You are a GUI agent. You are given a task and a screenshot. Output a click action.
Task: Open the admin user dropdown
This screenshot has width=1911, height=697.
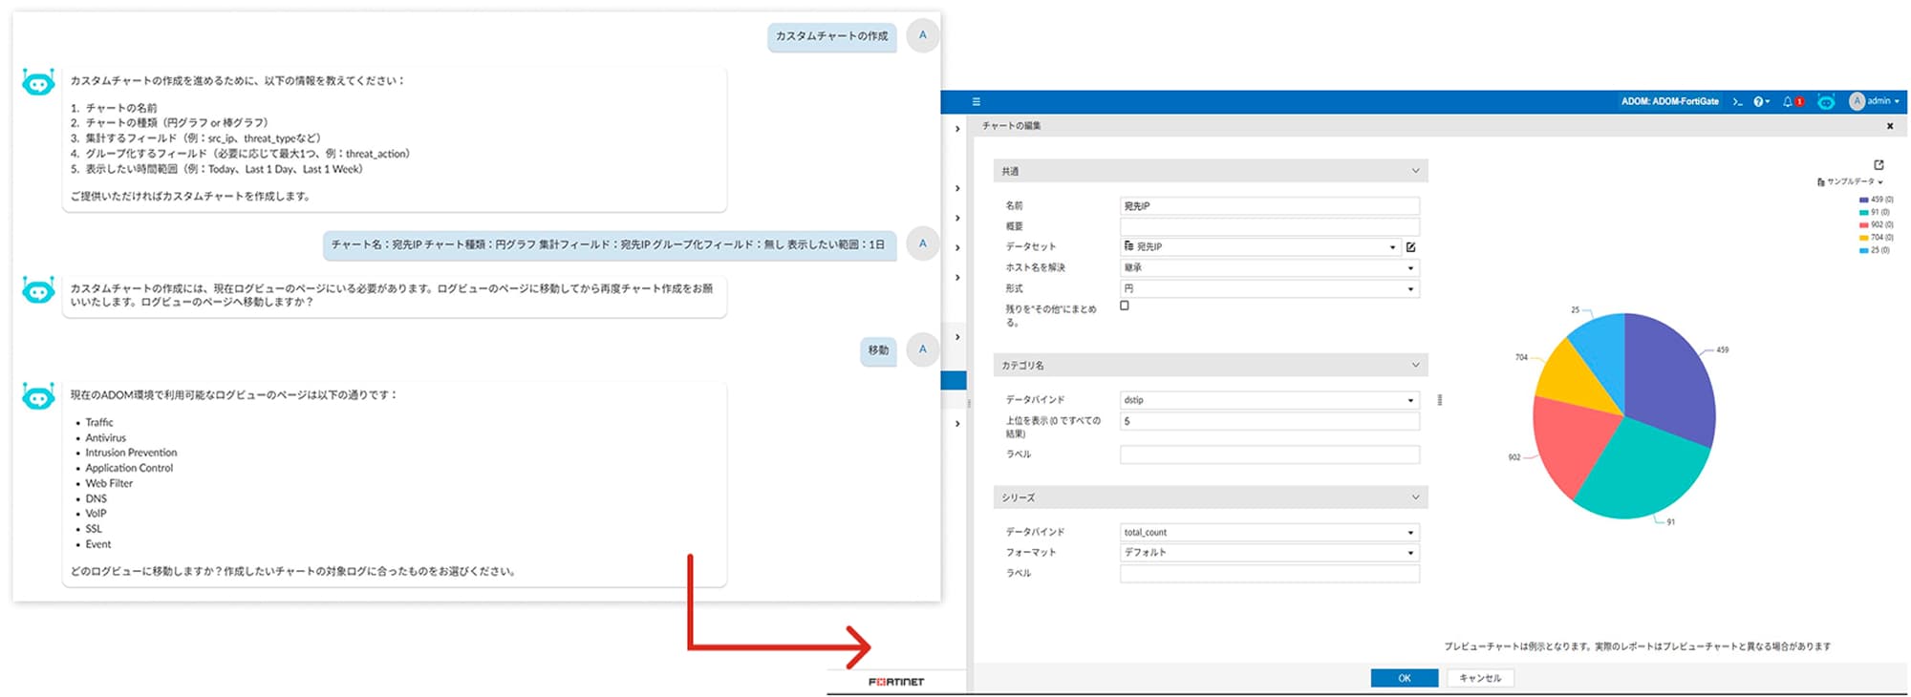1875,101
